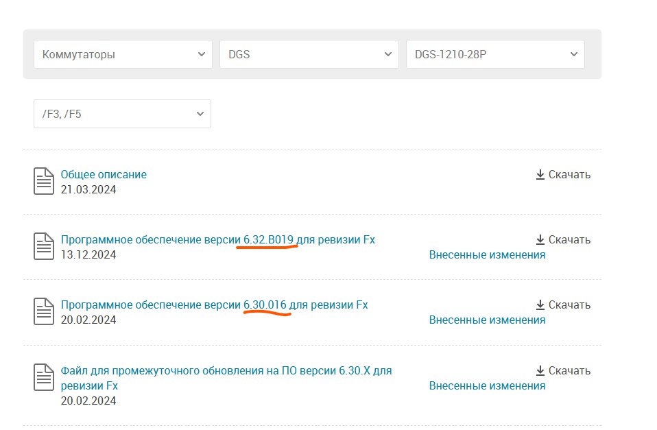Image resolution: width=657 pixels, height=430 pixels.
Task: Open the firmware 6.32.B019 for revision Fx link
Action: (218, 240)
